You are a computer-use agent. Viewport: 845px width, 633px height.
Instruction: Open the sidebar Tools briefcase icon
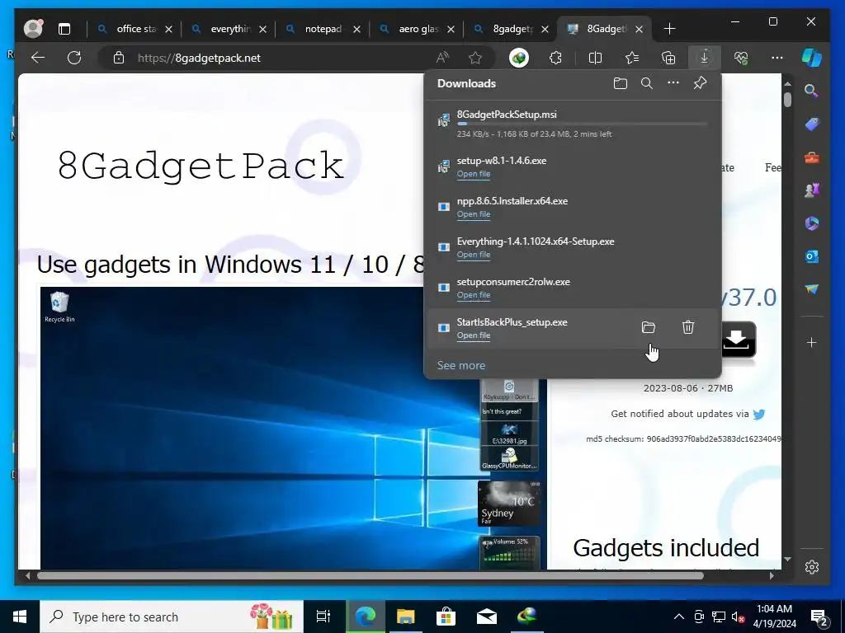point(812,157)
